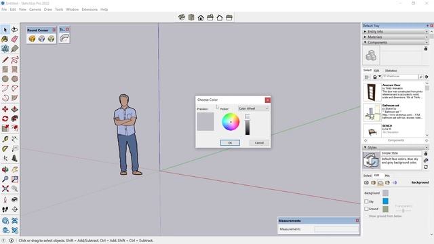434x244 pixels.
Task: Click the Measurements input box
Action: point(336,229)
